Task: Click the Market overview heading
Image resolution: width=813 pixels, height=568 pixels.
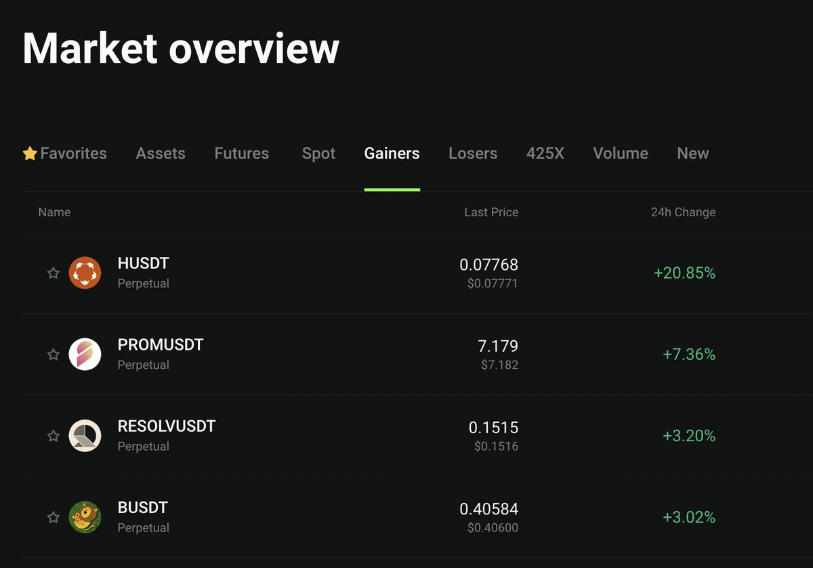Action: [181, 48]
